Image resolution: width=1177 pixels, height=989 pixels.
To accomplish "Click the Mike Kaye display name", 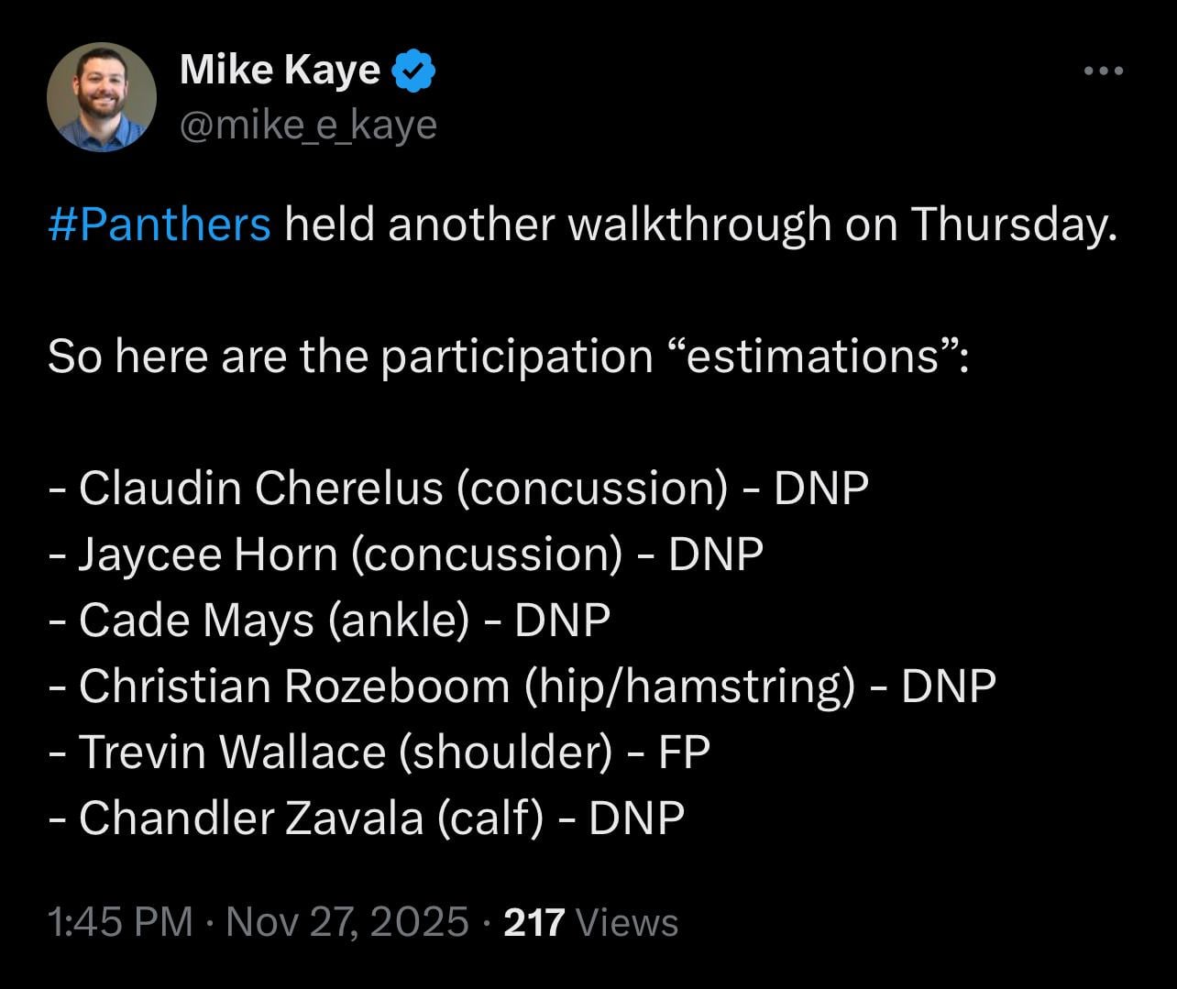I will pos(280,70).
